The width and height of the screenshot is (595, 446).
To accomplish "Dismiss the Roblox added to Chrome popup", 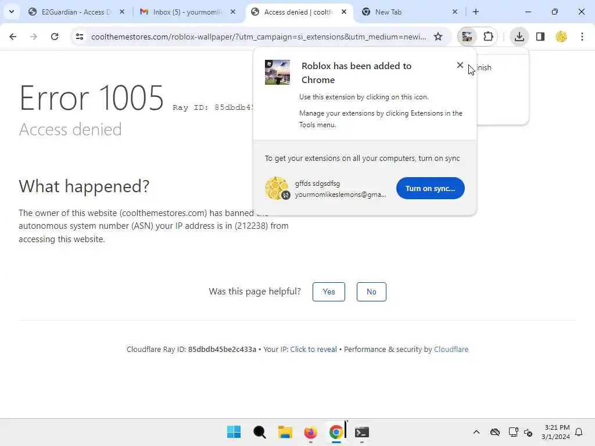I will click(x=460, y=65).
